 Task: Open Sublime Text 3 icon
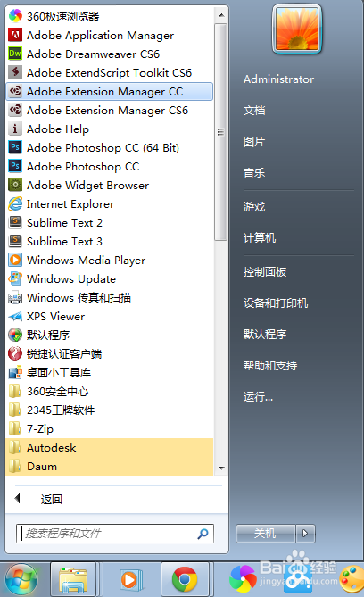[15, 241]
